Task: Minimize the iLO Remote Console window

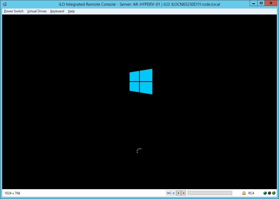Action: pyautogui.click(x=254, y=3)
